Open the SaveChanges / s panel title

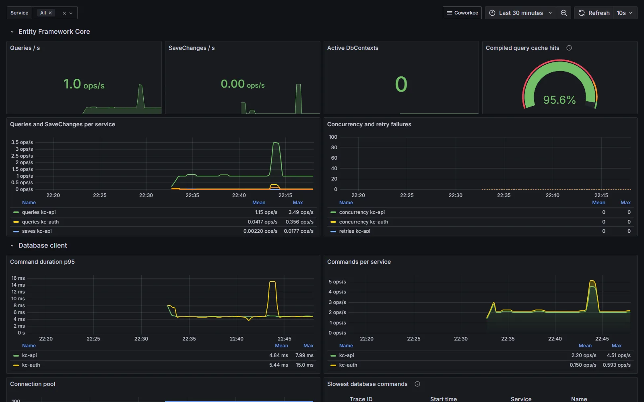pos(192,48)
